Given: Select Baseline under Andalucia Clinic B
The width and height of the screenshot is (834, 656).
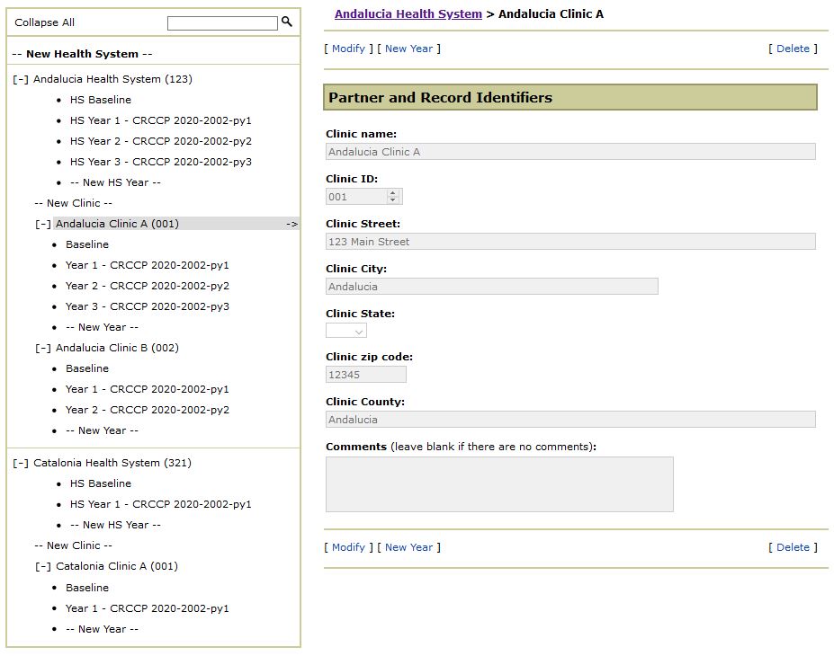Looking at the screenshot, I should click(x=87, y=368).
